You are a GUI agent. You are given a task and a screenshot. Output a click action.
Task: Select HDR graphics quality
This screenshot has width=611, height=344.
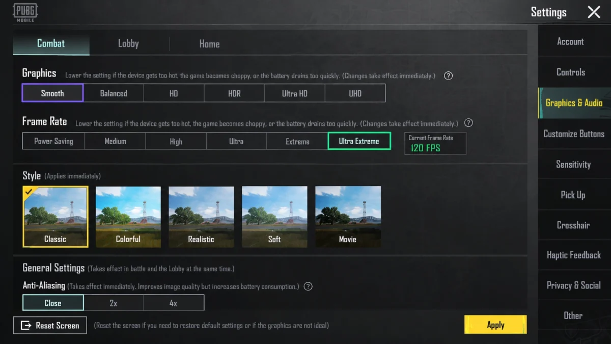pyautogui.click(x=234, y=93)
